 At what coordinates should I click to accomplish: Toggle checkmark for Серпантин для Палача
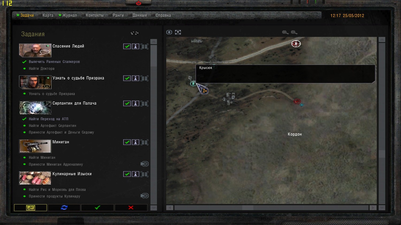(127, 103)
